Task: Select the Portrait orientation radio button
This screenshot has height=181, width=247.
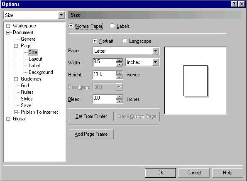Action: point(95,41)
